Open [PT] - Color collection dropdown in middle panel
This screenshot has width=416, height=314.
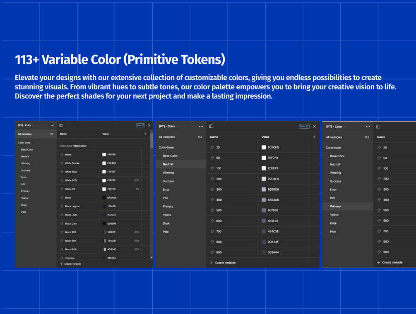[168, 126]
